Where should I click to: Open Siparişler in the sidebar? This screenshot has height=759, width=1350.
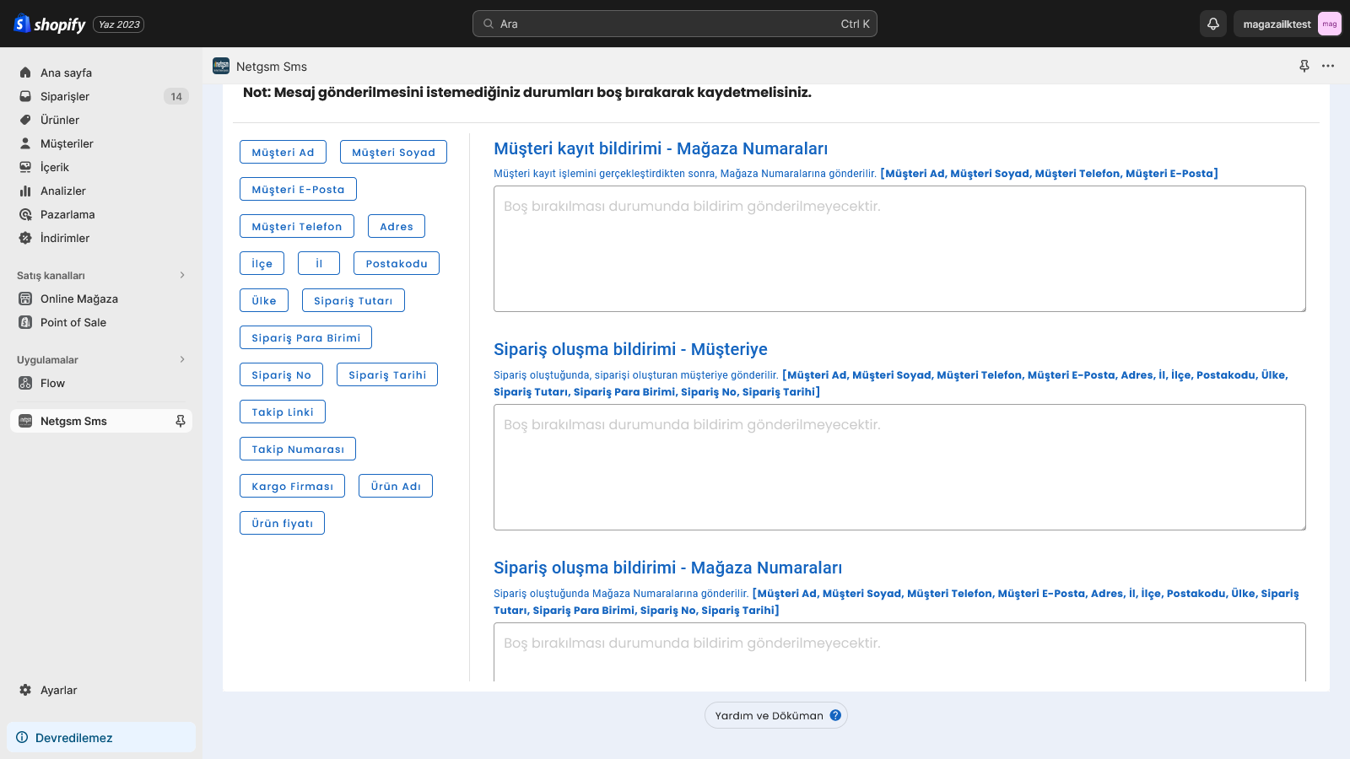101,96
